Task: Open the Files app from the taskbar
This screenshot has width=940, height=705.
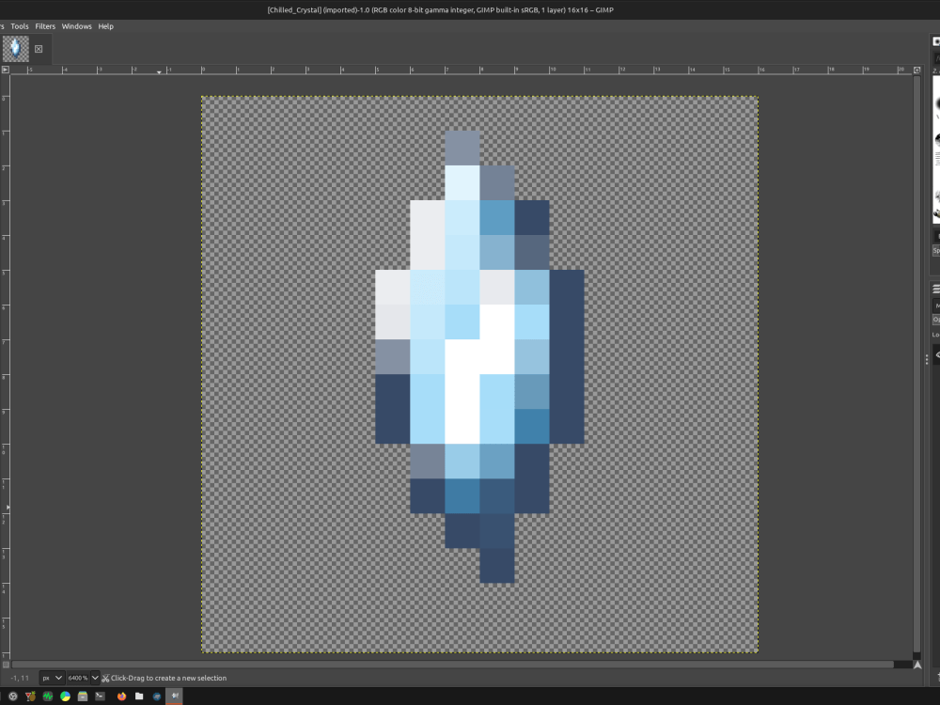Action: [x=139, y=696]
